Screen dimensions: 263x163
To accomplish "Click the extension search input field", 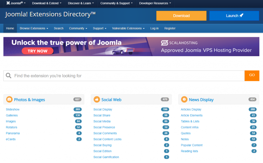I will (124, 76).
